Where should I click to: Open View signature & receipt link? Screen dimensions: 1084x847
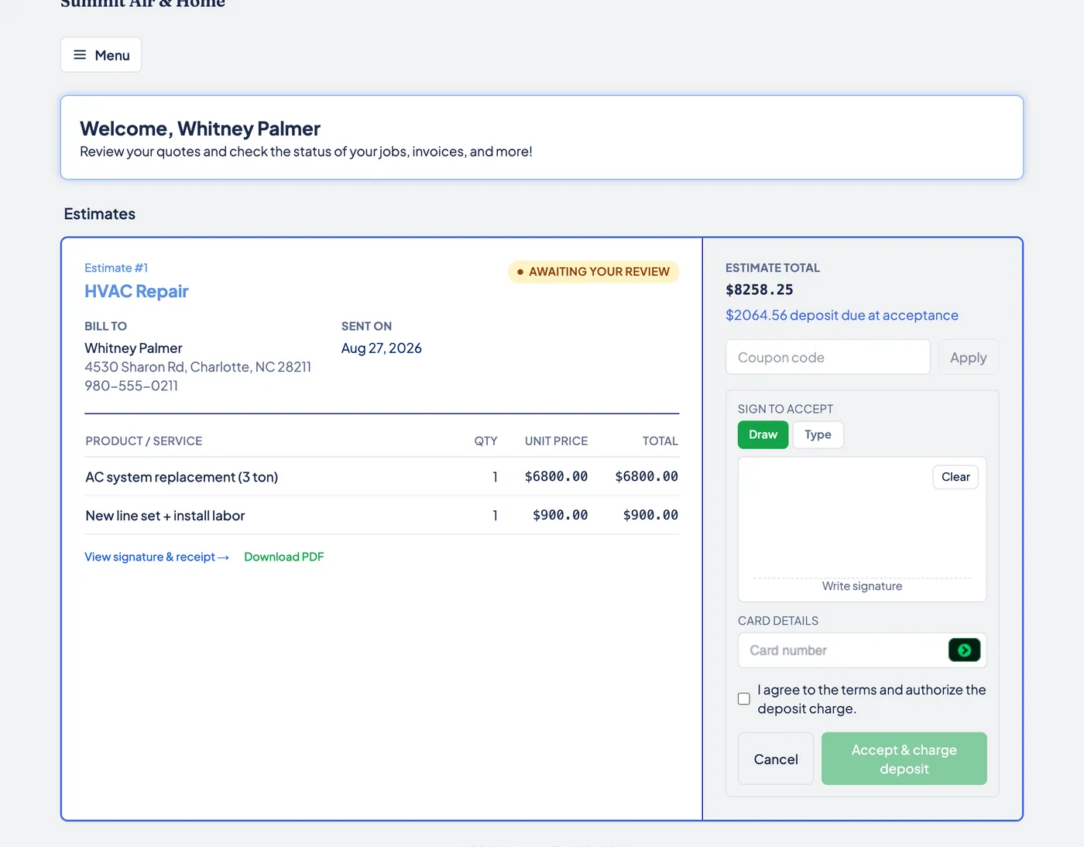coord(157,557)
